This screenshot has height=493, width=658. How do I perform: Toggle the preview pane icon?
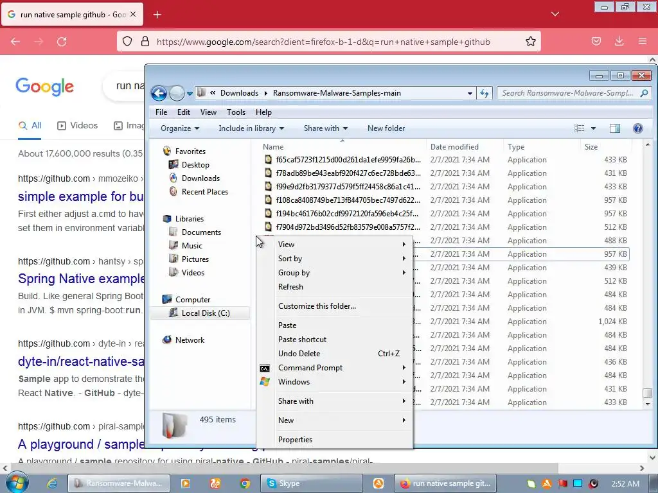[x=615, y=128]
